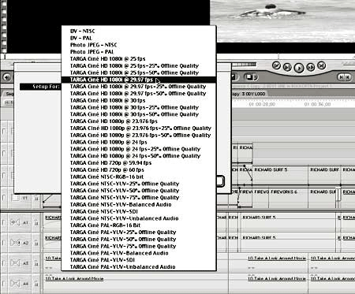Click the Play button in transport controls
355x294 pixels.
click(x=298, y=68)
